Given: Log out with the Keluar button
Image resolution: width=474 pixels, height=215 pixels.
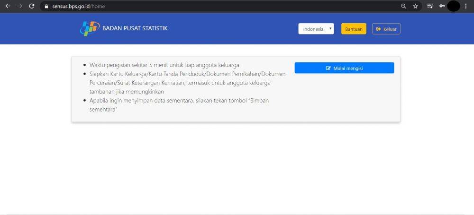Looking at the screenshot, I should (386, 29).
